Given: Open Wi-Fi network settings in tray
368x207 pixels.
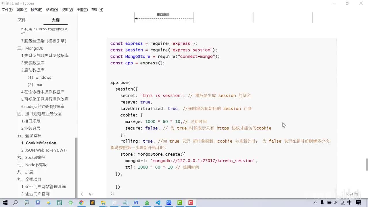Looking at the screenshot, I should click(x=343, y=203).
